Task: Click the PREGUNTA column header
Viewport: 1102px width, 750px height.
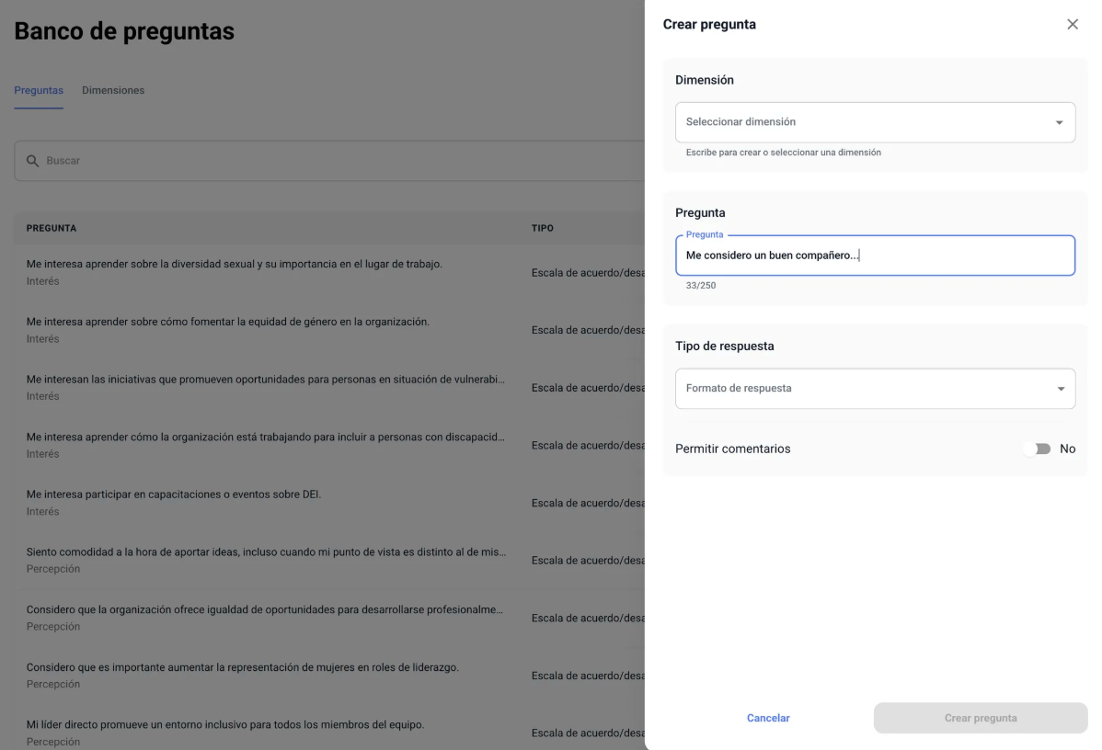Action: click(x=52, y=228)
